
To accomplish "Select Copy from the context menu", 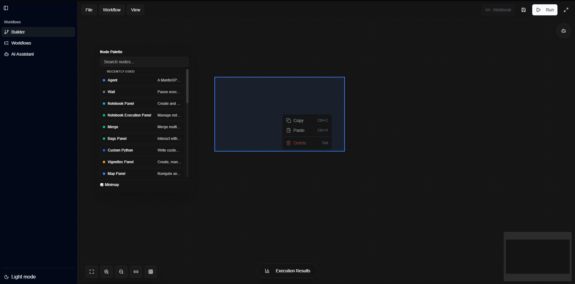I will [x=298, y=120].
